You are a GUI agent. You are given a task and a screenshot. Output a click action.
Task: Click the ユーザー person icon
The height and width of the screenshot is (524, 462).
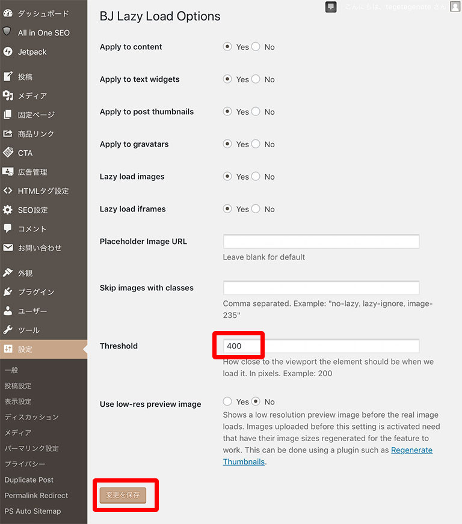[x=8, y=311]
